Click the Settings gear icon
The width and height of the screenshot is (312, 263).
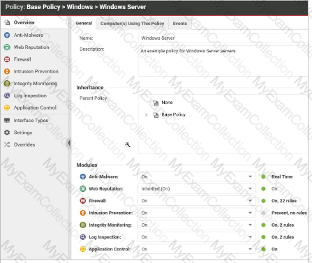[7, 133]
